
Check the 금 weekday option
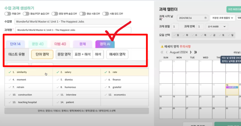(x=213, y=35)
